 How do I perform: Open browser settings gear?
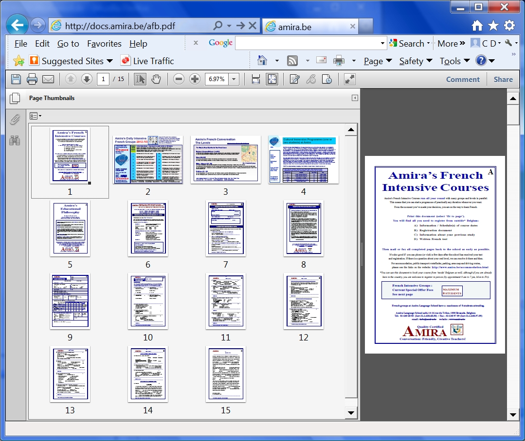tap(509, 25)
